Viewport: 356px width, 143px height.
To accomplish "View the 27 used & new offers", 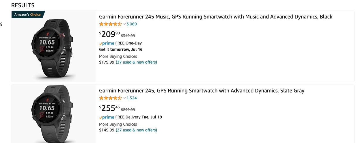I will (x=136, y=130).
